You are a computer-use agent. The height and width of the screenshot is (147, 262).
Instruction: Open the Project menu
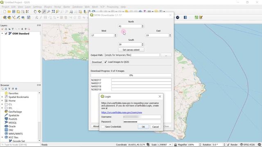[x=5, y=7]
